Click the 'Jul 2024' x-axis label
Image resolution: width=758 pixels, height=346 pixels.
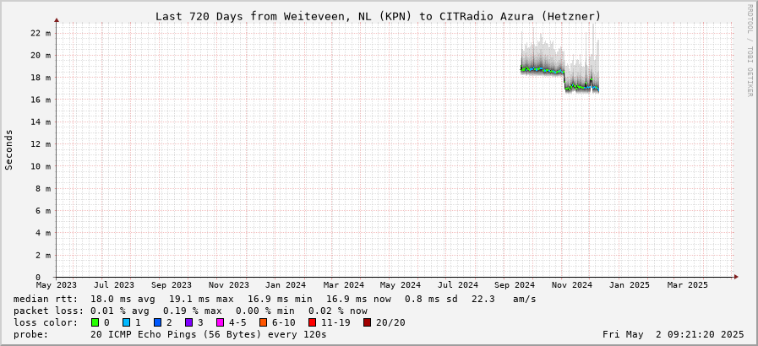click(x=458, y=286)
